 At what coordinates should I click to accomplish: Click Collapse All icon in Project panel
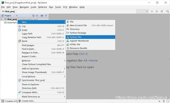point(37,15)
